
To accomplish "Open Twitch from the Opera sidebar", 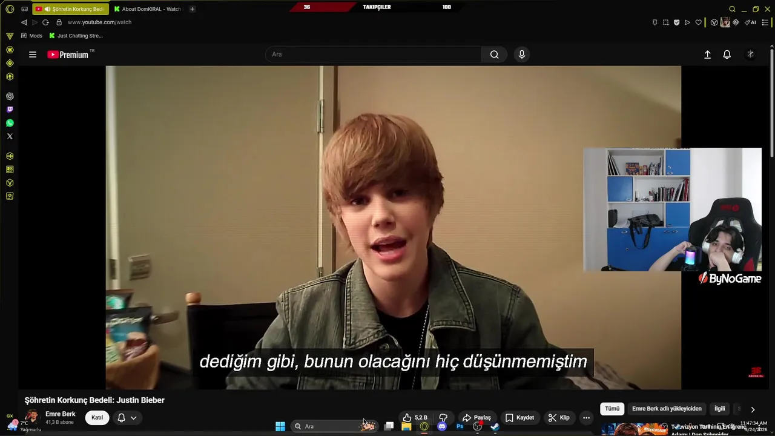I will pos(10,110).
